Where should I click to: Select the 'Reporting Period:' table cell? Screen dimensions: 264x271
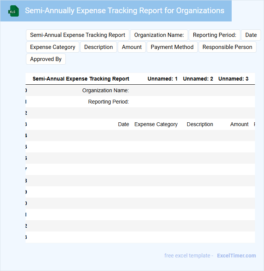point(108,102)
